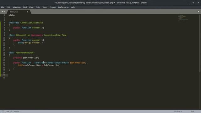Image resolution: width=201 pixels, height=113 pixels.
Task: Click line number 26 in gutter
Action: click(x=4, y=78)
